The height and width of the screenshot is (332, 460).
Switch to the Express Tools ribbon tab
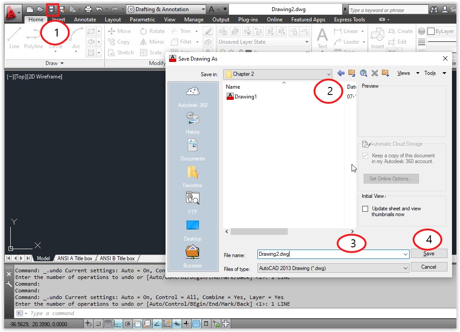coord(349,20)
